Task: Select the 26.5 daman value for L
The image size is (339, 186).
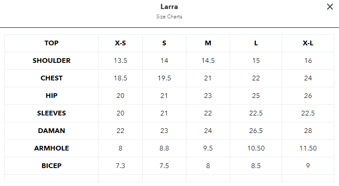Action: coord(256,131)
